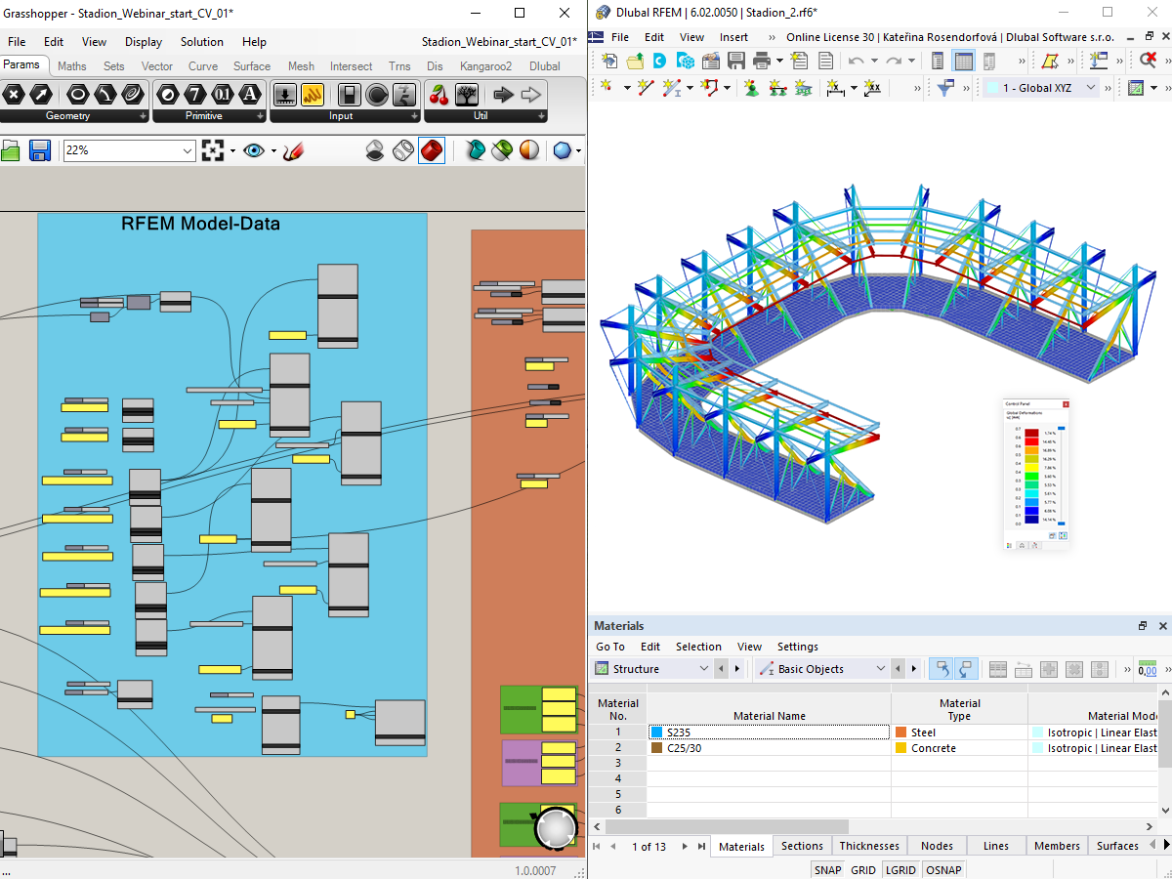Image resolution: width=1172 pixels, height=879 pixels.
Task: Click the Zoom Extents icon in Grasshopper
Action: (213, 150)
